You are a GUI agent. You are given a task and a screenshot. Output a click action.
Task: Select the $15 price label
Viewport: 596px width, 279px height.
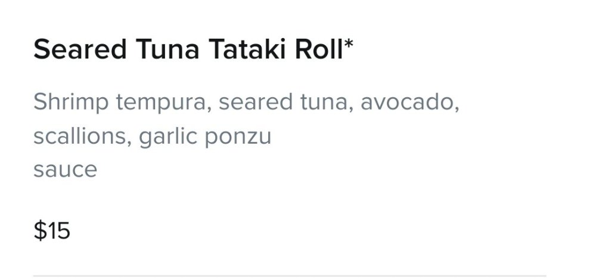coord(52,231)
